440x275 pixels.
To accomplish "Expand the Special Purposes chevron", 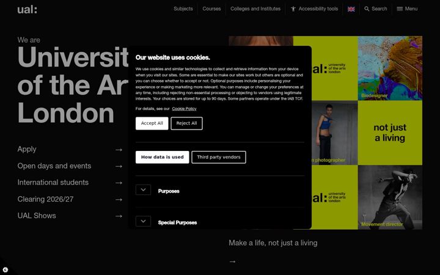I will click(x=143, y=221).
